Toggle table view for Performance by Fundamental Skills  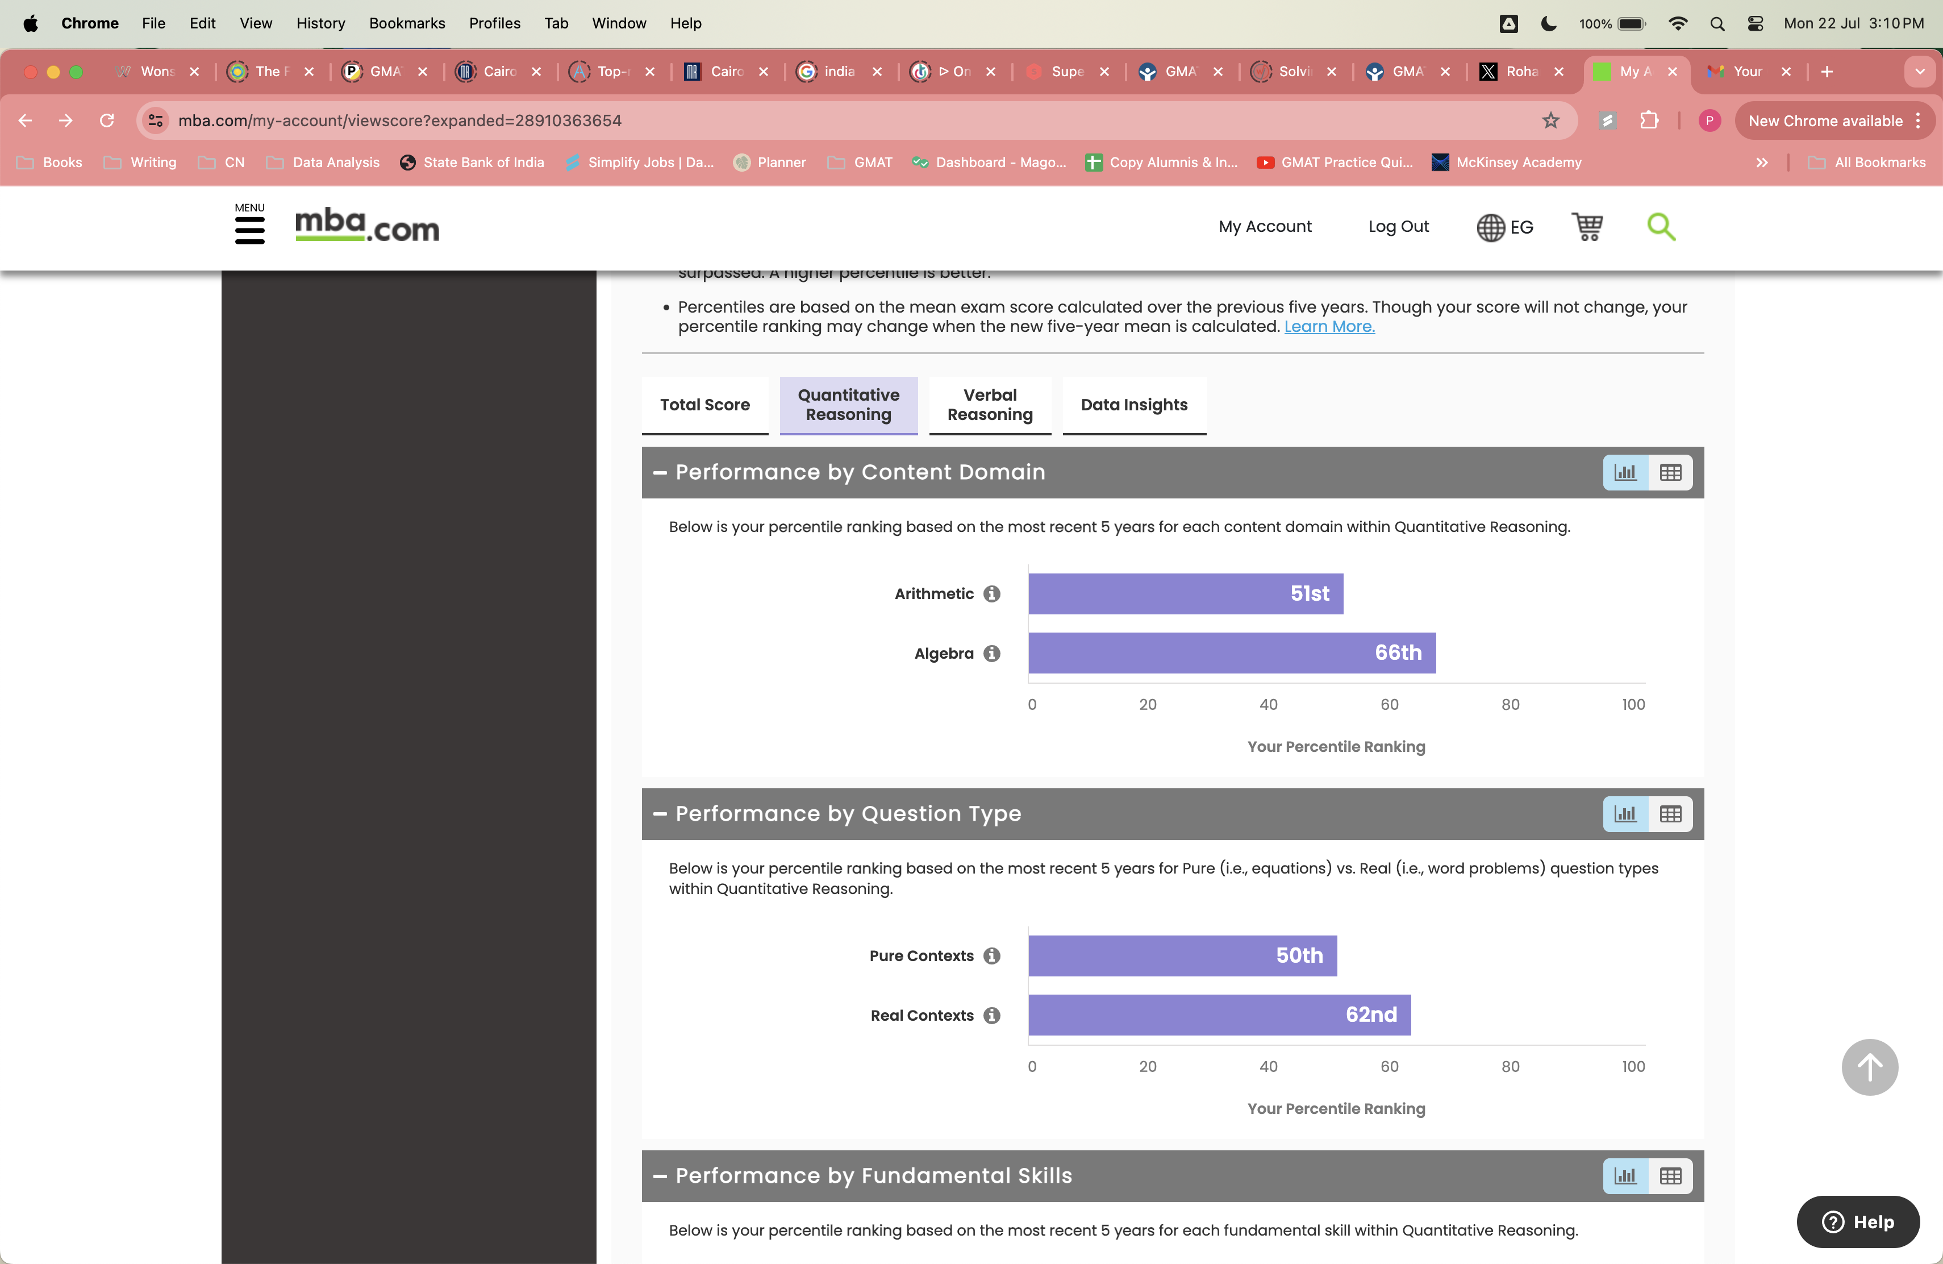pos(1670,1176)
